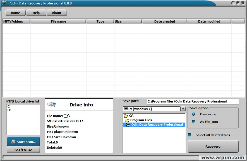Click the Program Files folder icon
The width and height of the screenshot is (247, 161).
tap(127, 120)
